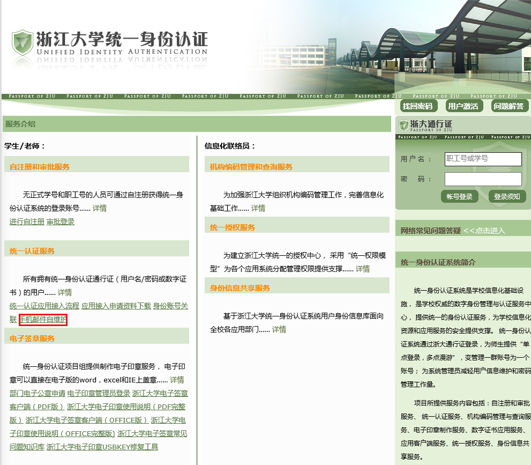Screen dimensions: 531x465
Task: Open the 应用接入申请资料下载 link
Action: [x=116, y=306]
